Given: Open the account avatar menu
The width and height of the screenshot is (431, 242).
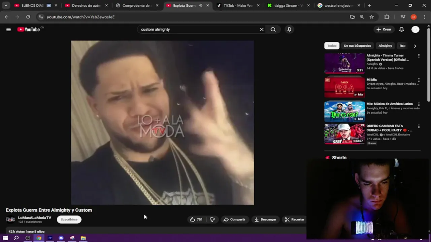Looking at the screenshot, I should click(415, 29).
